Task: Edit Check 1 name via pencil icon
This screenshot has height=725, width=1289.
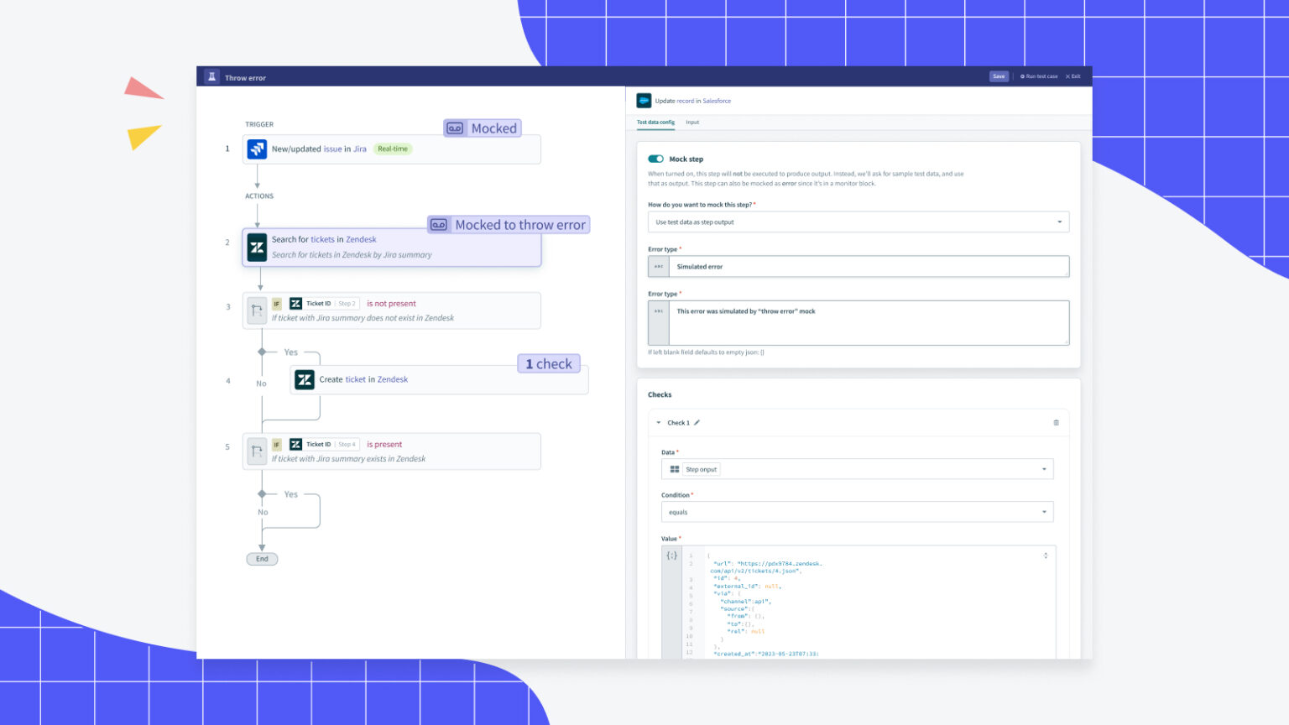Action: [x=696, y=422]
